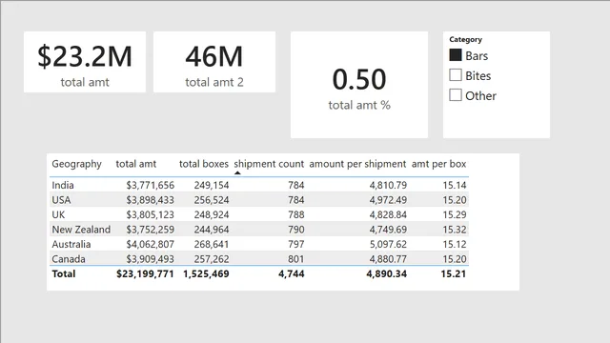Sort table by Geography column header
Image resolution: width=610 pixels, height=343 pixels.
[76, 164]
